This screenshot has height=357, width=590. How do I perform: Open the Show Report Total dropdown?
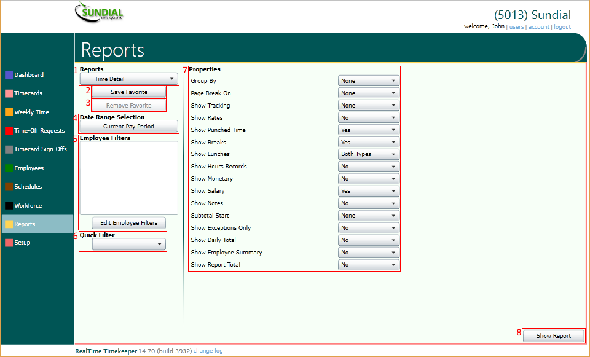368,264
